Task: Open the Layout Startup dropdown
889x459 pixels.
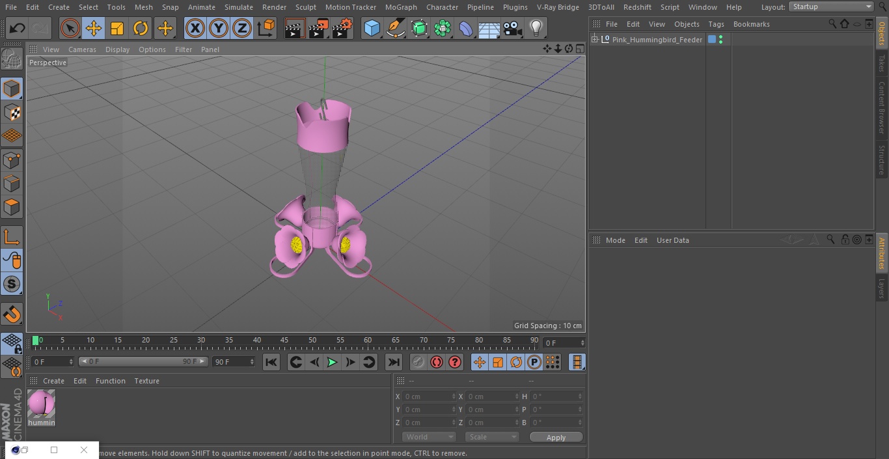Action: tap(832, 7)
